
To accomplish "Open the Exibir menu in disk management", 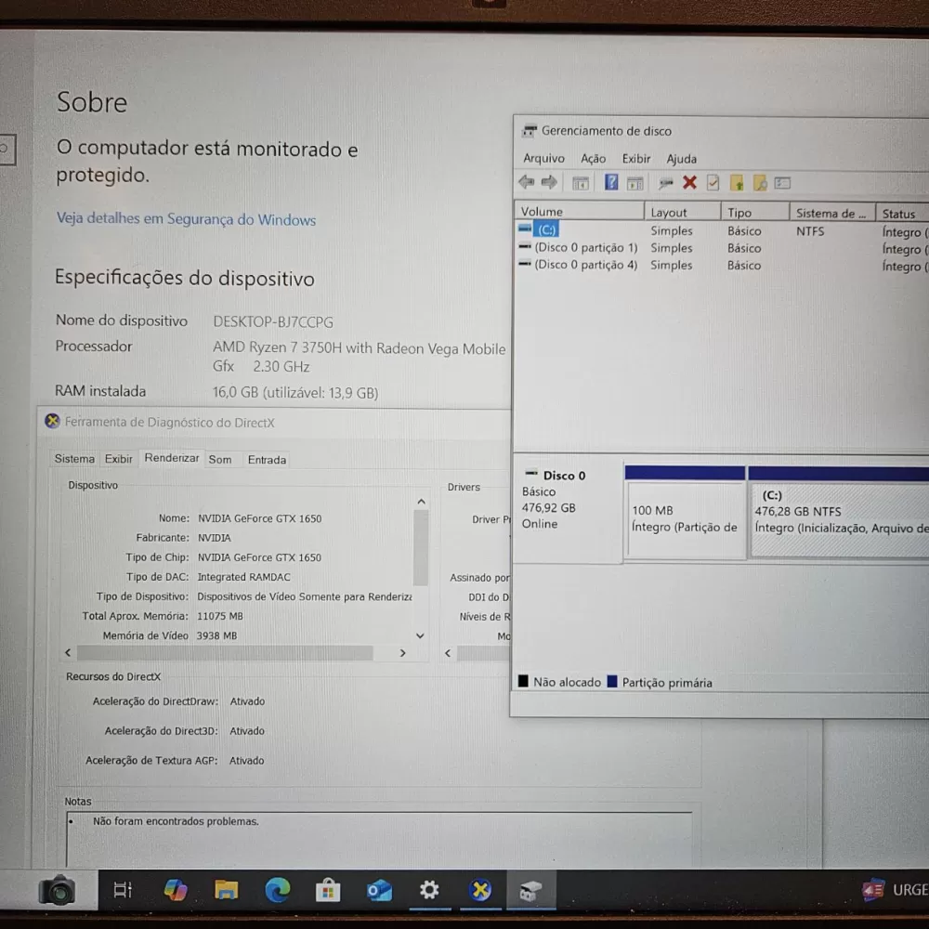I will click(x=635, y=159).
